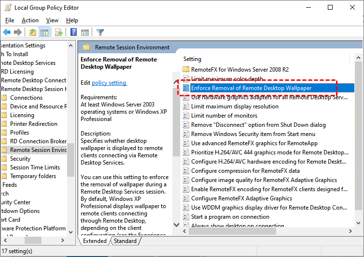364x257 pixels.
Task: Switch to the Standard tab
Action: tap(125, 241)
